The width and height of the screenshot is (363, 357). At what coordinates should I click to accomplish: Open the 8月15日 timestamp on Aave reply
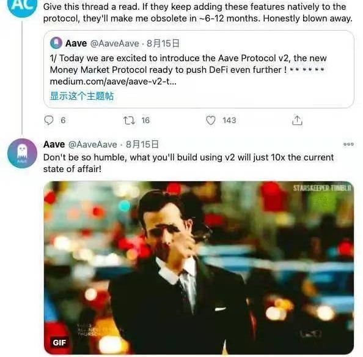pos(142,145)
